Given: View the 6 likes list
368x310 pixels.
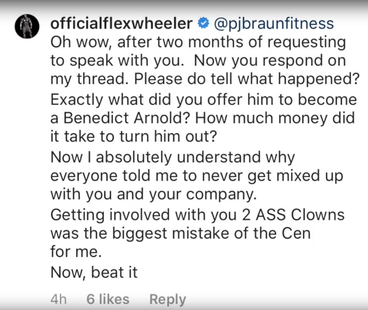Looking at the screenshot, I should (108, 299).
